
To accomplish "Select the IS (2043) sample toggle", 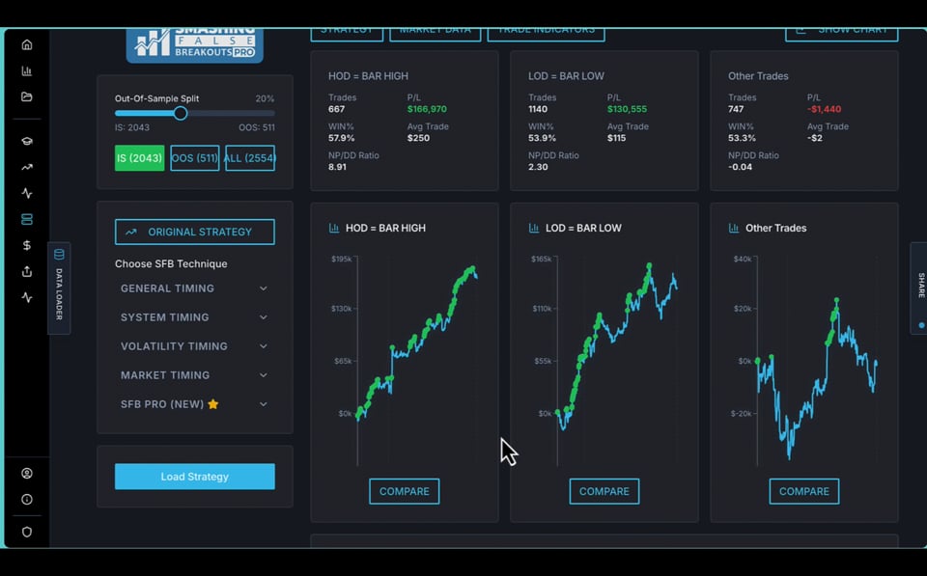I will (139, 158).
